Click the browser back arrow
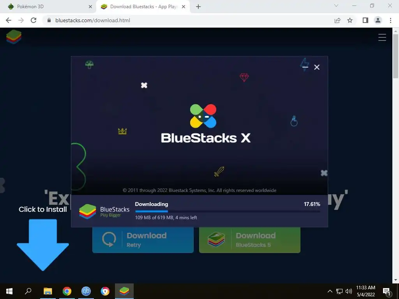 (x=9, y=20)
